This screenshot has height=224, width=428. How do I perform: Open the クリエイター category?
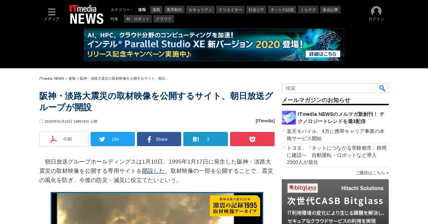point(230,10)
